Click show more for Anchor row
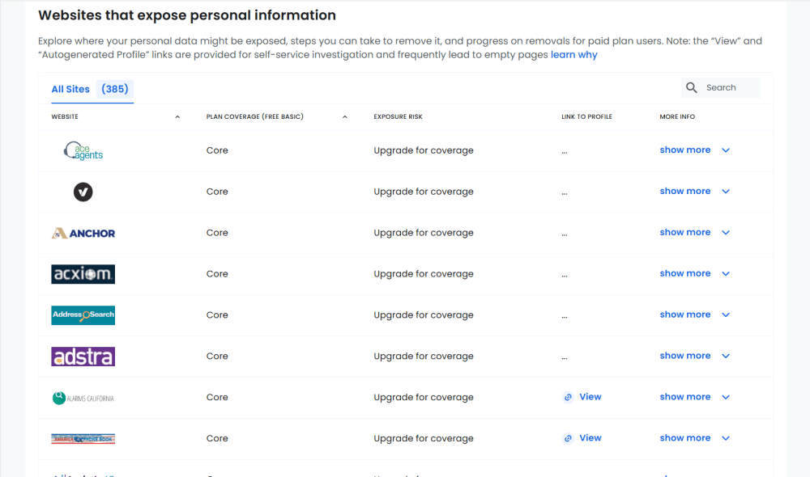Viewport: 810px width, 477px height. [x=684, y=232]
